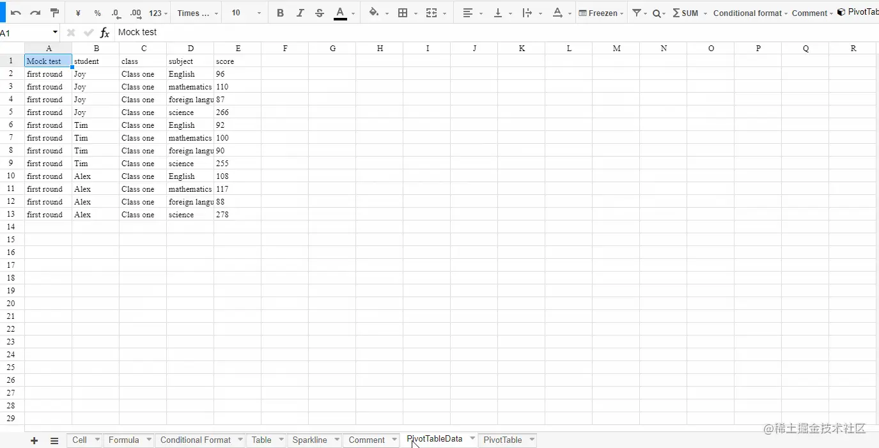This screenshot has height=448, width=879.
Task: Open font family Times dropdown
Action: (198, 13)
